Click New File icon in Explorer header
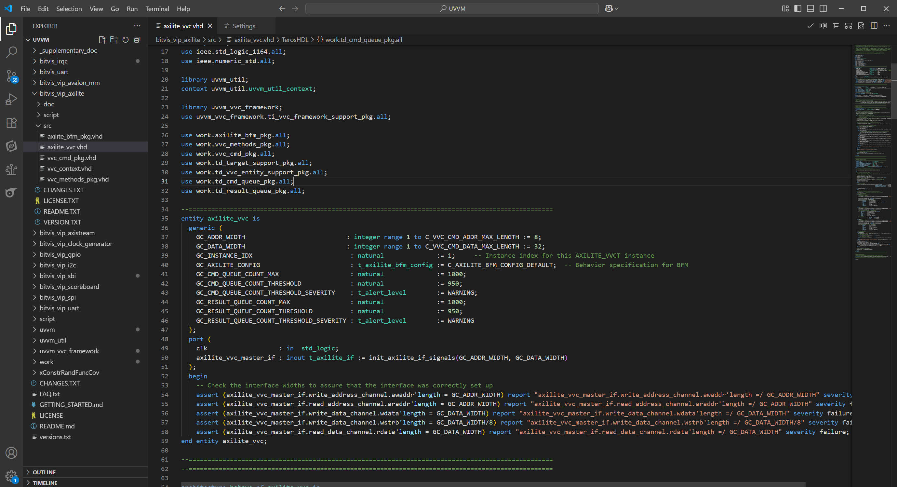 [102, 40]
